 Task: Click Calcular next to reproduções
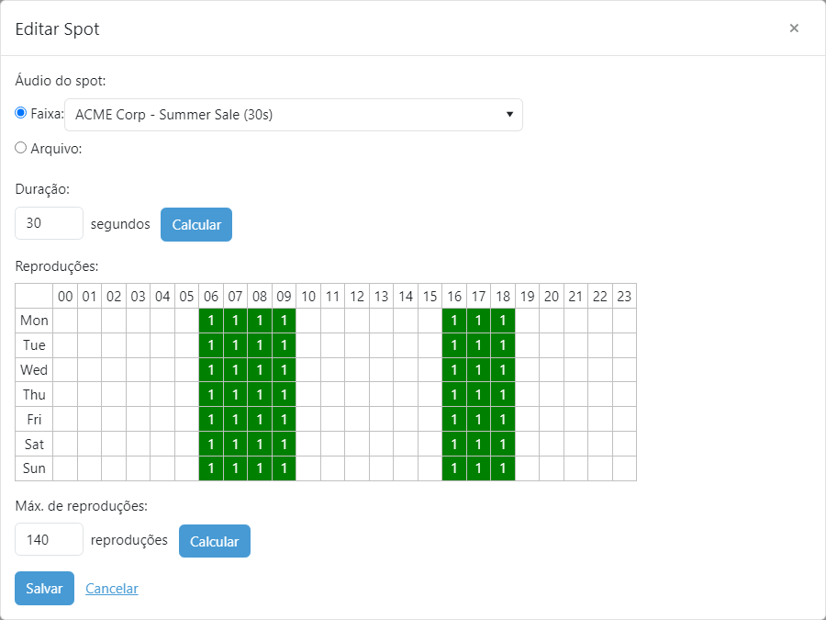pyautogui.click(x=215, y=541)
